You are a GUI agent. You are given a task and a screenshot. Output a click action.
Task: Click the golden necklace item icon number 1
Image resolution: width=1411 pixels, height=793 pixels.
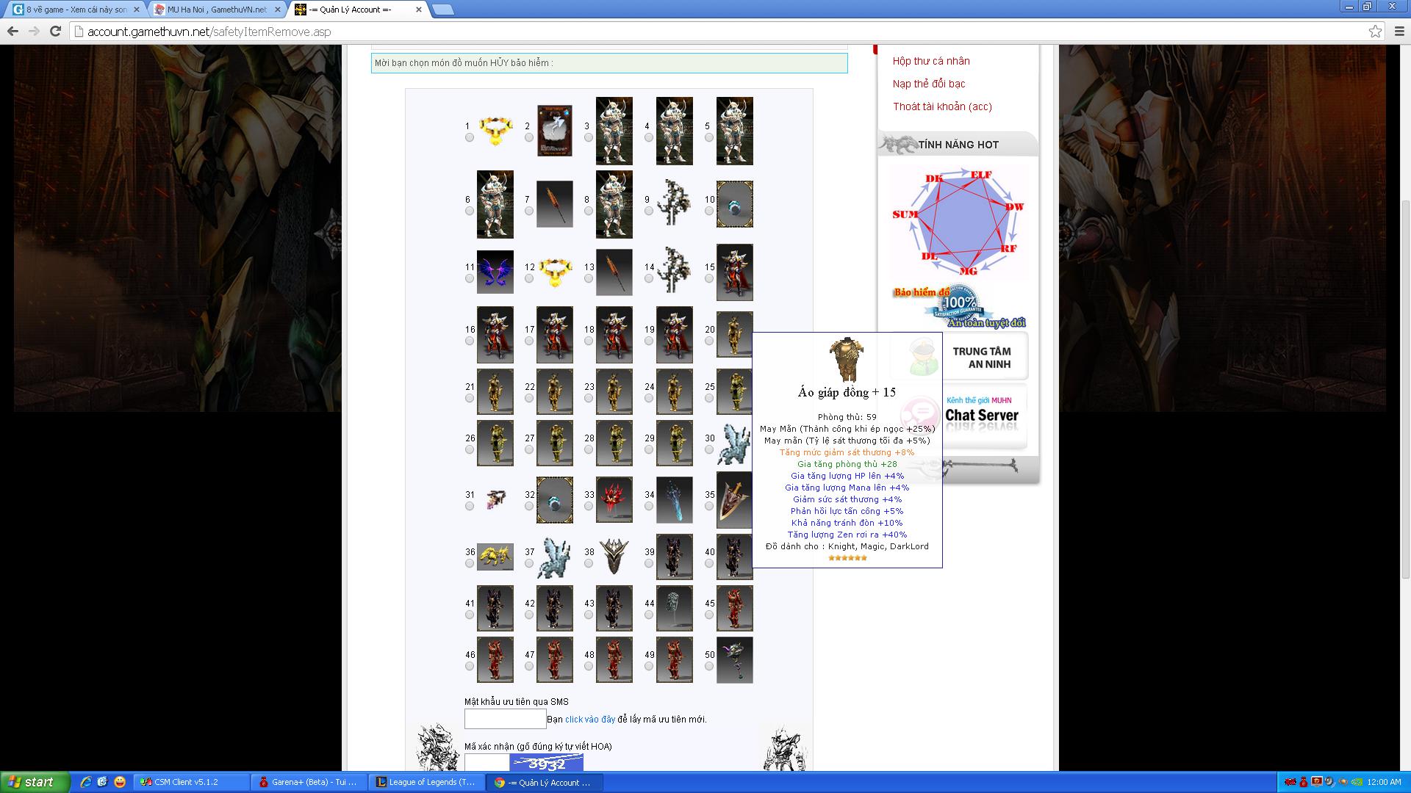495,131
